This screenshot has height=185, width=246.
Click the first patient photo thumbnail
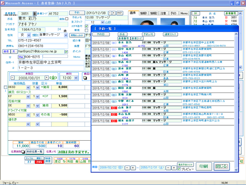145,22
